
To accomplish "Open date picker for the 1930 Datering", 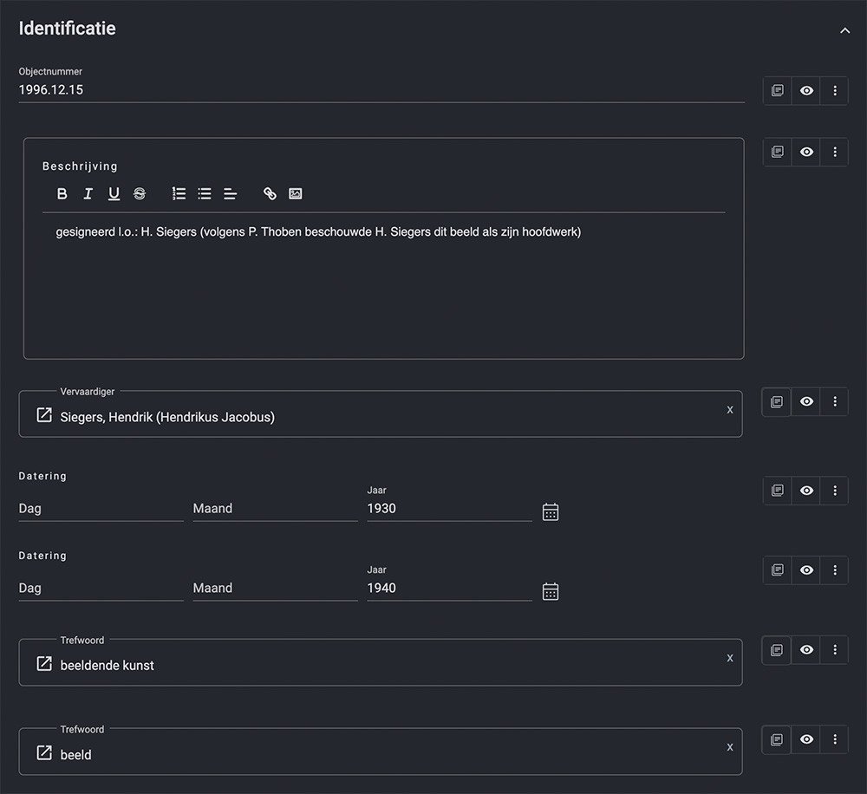I will click(x=551, y=511).
